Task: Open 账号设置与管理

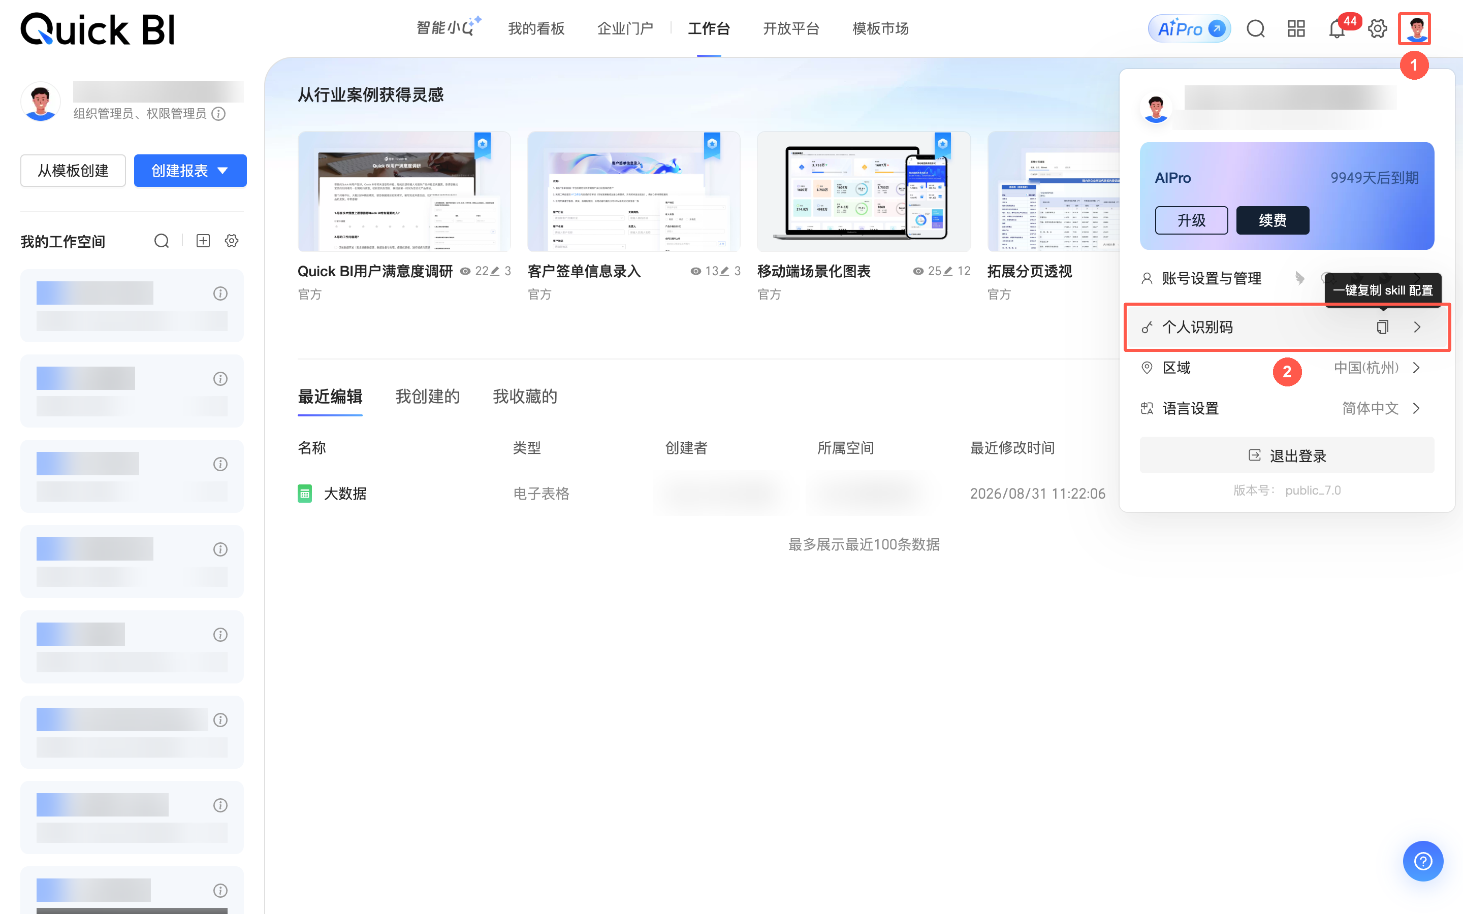Action: coord(1212,278)
